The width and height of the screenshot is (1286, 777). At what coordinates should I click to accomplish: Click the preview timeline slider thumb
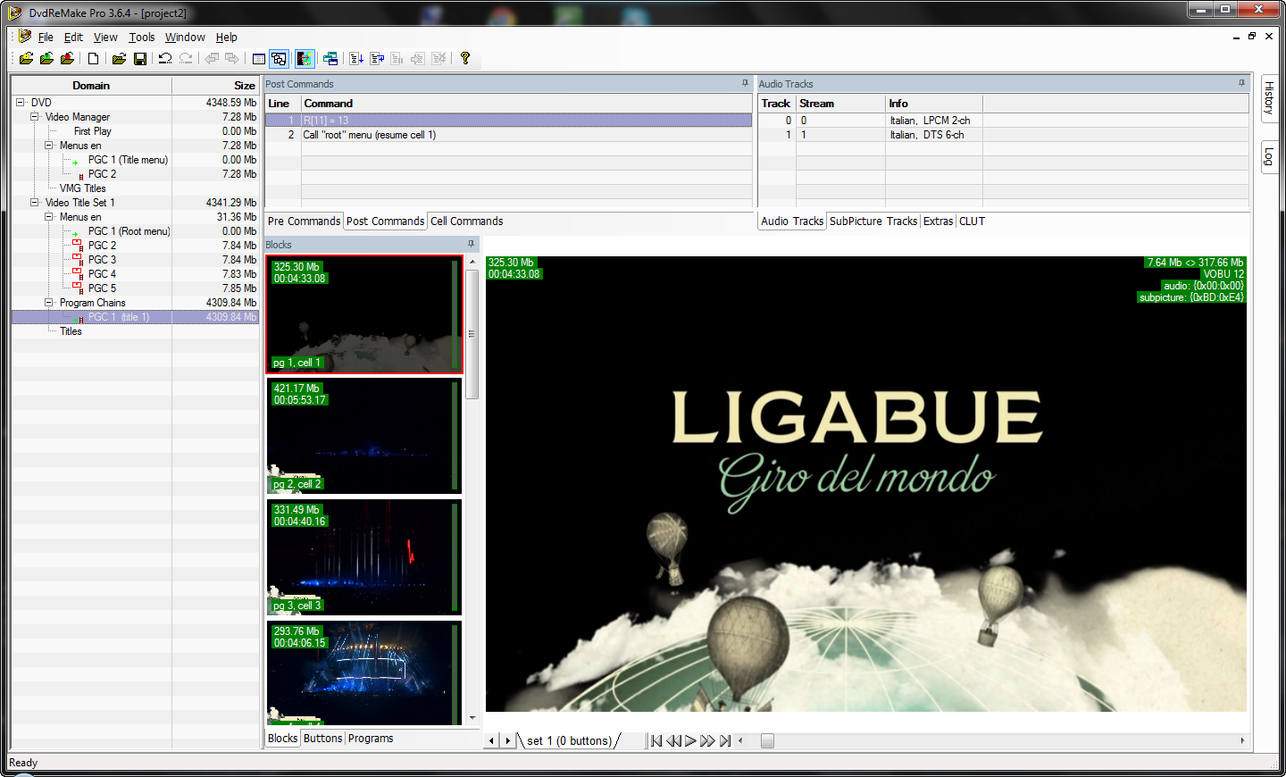click(767, 740)
